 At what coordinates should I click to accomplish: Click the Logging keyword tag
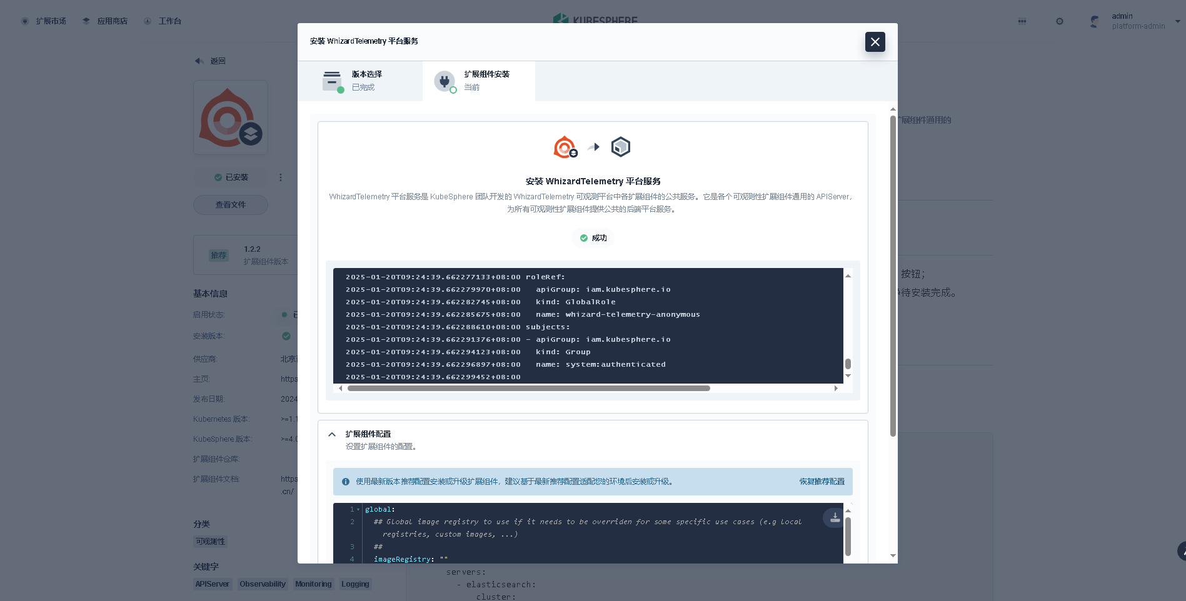pos(355,584)
